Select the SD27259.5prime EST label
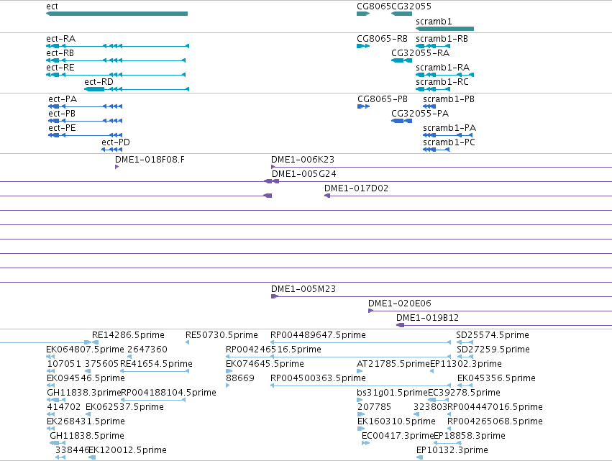This screenshot has width=612, height=461. 493,350
